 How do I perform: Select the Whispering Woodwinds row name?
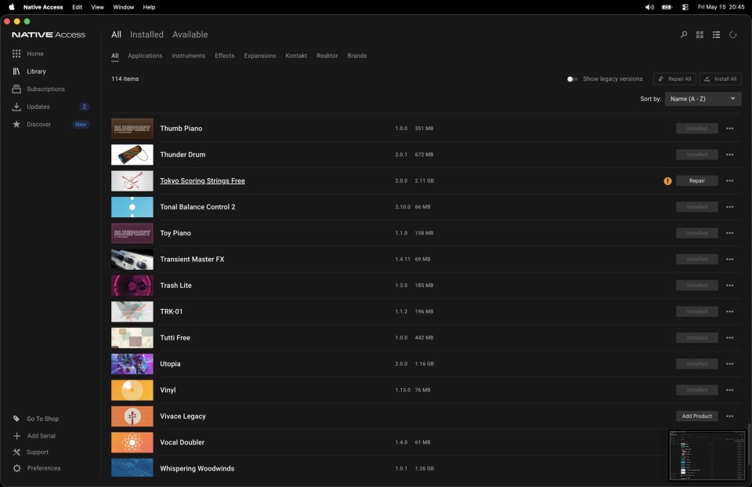pos(197,469)
